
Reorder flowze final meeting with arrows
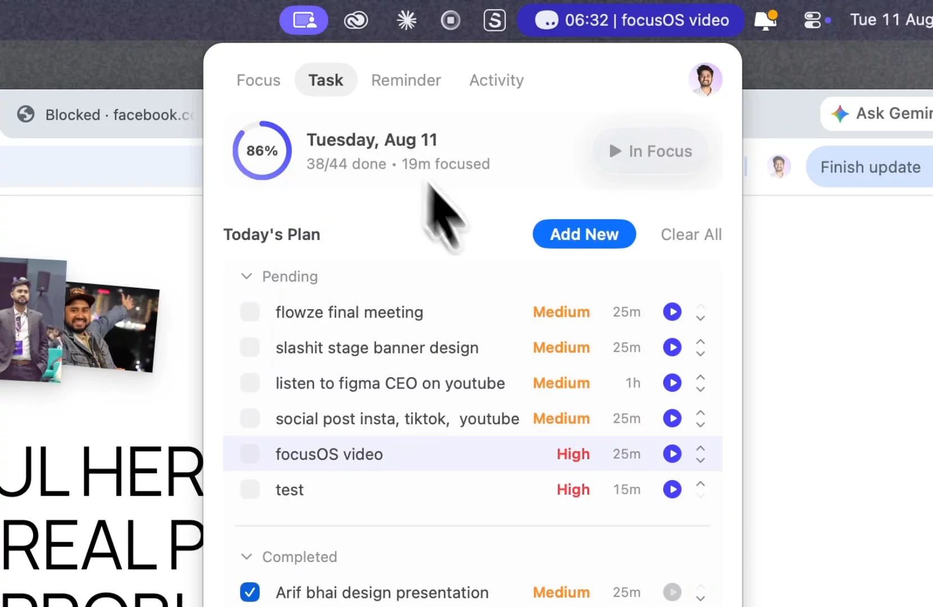(x=700, y=312)
